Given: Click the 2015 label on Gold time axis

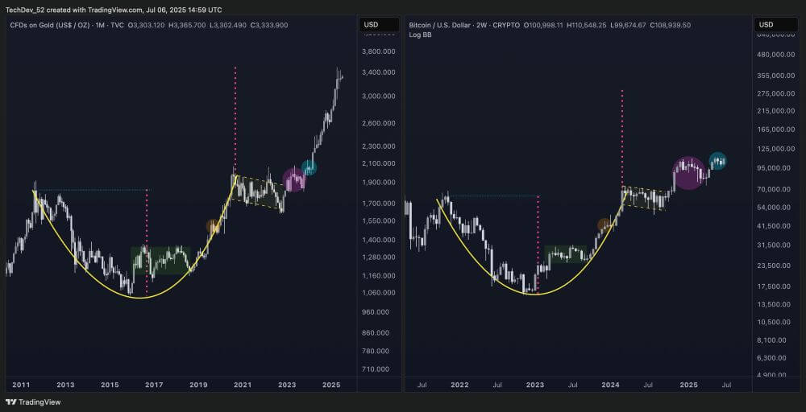Looking at the screenshot, I should [110, 385].
